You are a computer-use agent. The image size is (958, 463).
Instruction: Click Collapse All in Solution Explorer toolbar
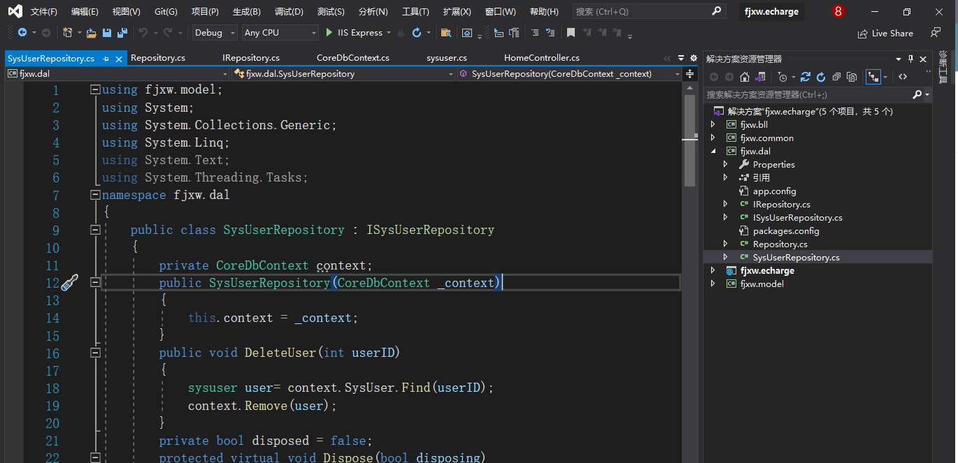tap(836, 77)
